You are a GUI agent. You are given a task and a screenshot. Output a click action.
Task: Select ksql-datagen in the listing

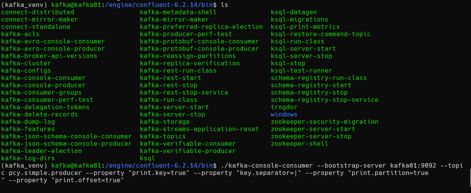point(293,12)
